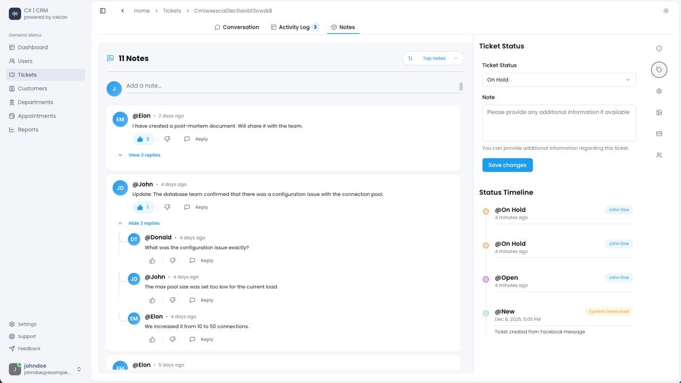
Task: Click the Save changes button
Action: click(507, 165)
